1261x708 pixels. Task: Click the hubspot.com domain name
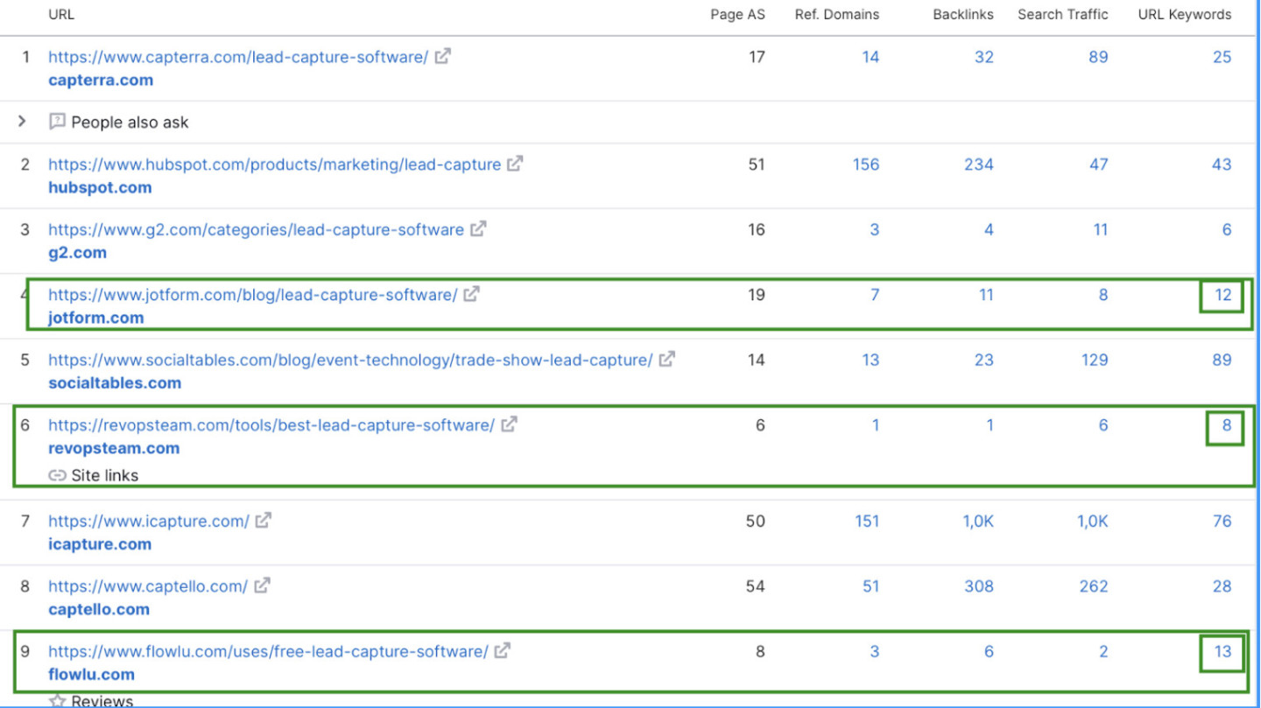coord(100,187)
